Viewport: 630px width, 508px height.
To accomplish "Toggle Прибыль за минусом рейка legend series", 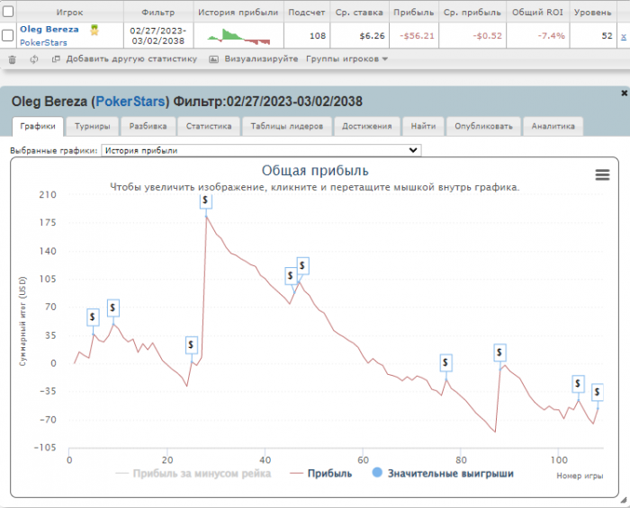I will point(193,474).
